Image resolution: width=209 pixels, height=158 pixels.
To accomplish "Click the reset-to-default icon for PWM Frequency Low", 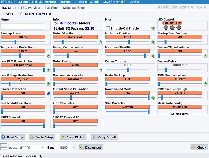I will pos(206,84).
